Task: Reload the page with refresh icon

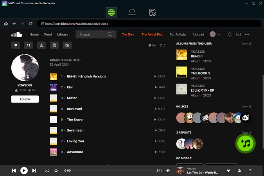Action: [x=31, y=23]
